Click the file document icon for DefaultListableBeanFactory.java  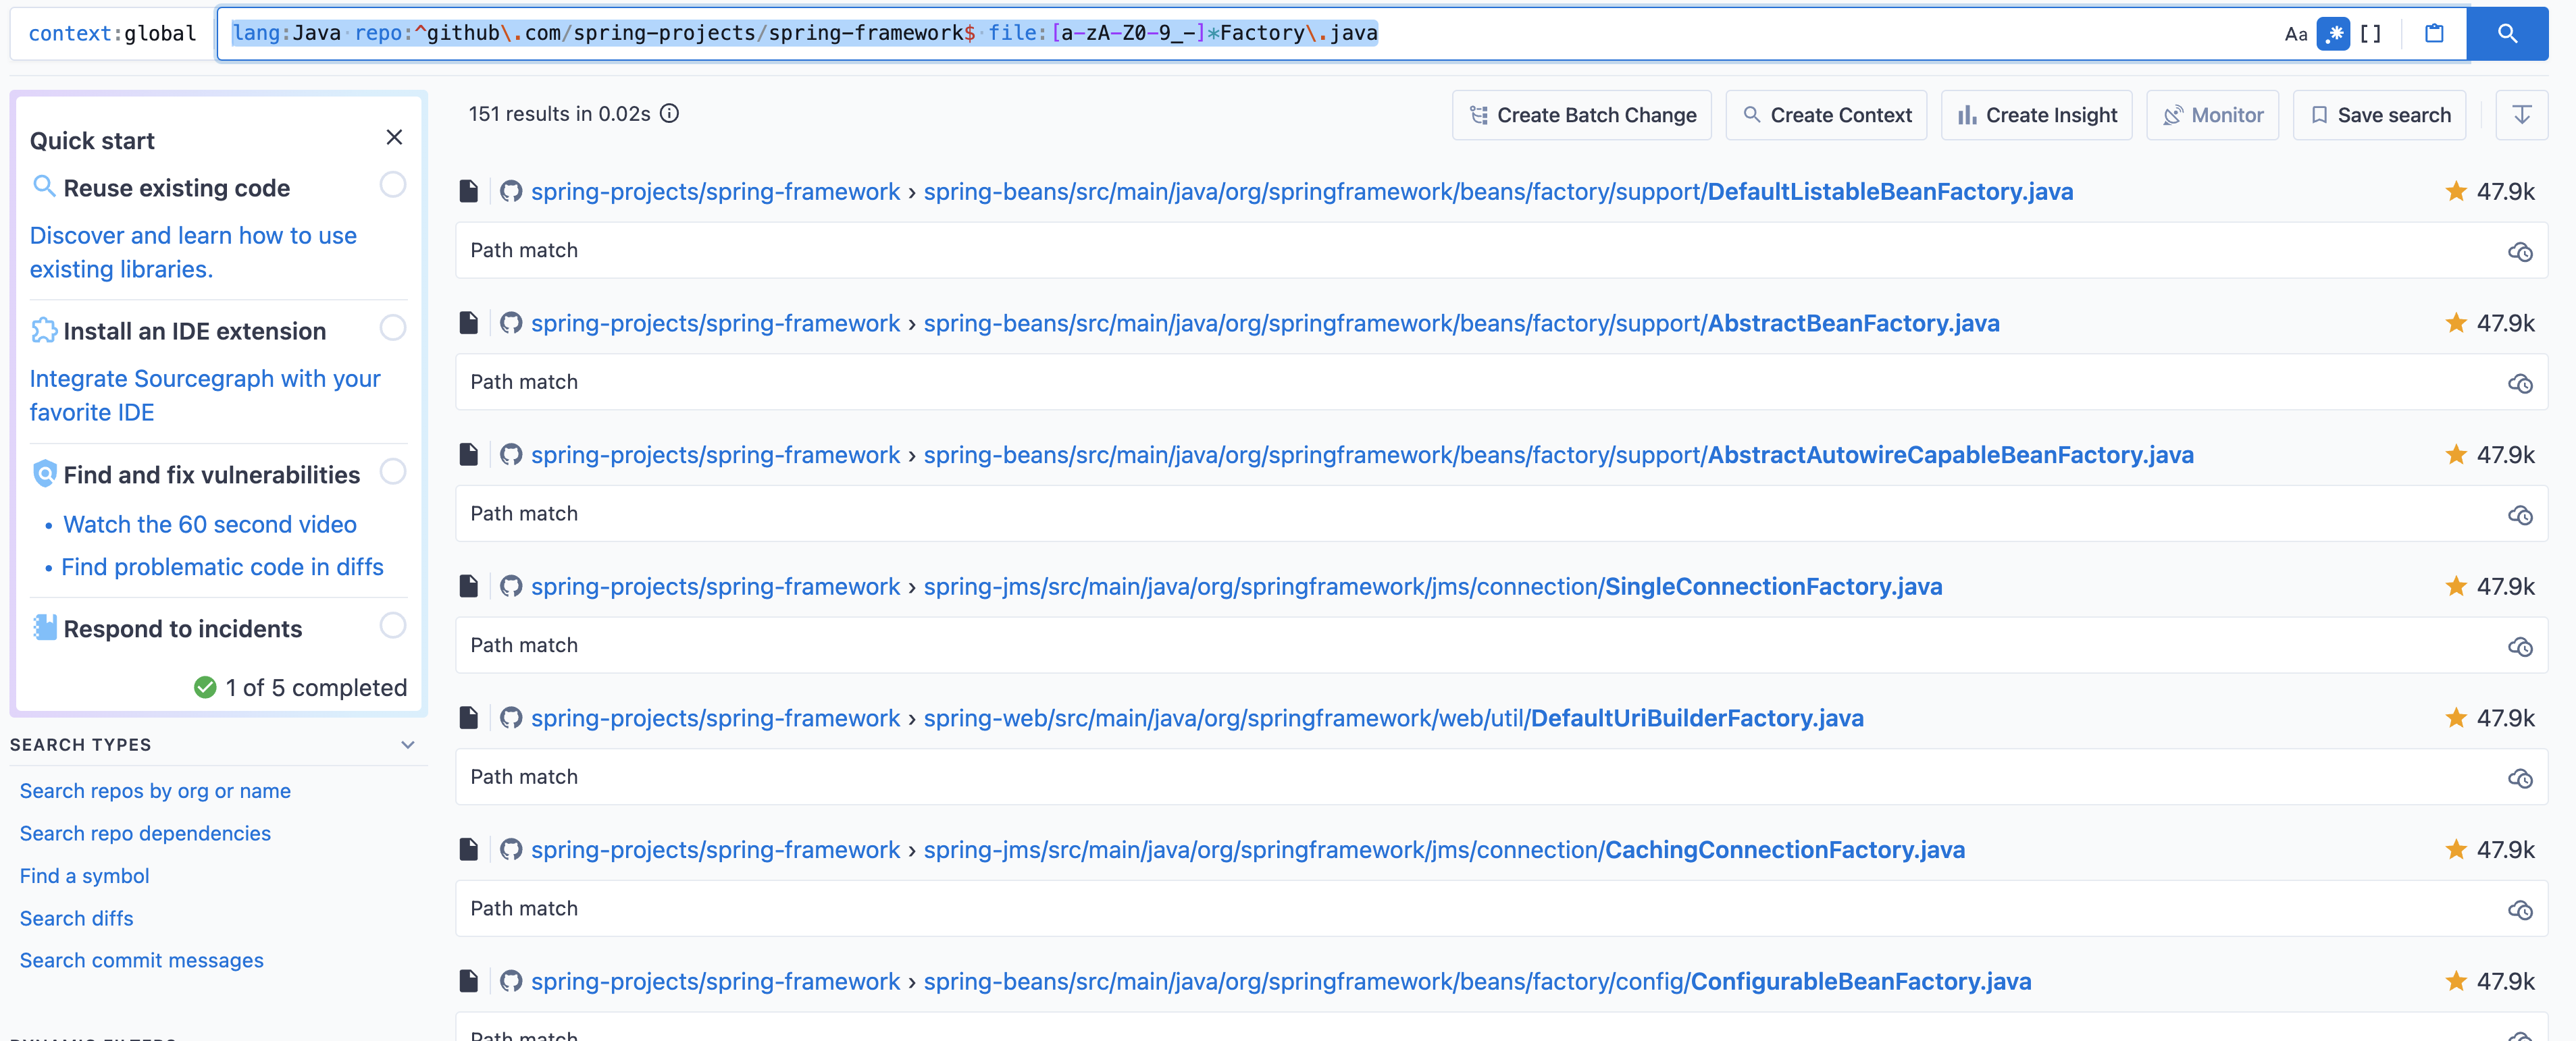click(470, 190)
